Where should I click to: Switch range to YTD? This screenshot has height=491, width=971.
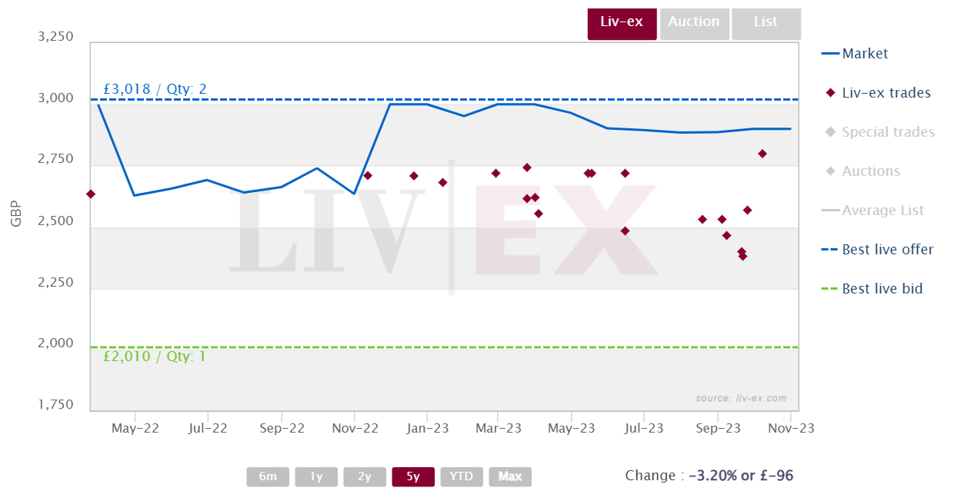[462, 476]
